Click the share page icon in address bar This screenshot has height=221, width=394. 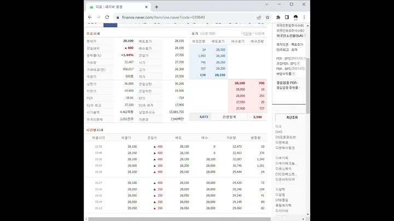pos(259,18)
